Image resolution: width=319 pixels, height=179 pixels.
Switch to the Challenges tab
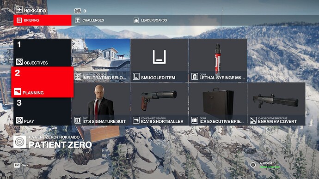click(101, 20)
